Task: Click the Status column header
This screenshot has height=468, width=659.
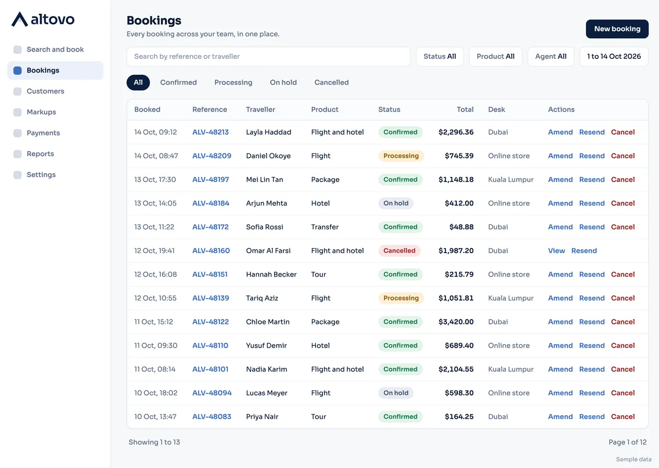Action: click(389, 109)
